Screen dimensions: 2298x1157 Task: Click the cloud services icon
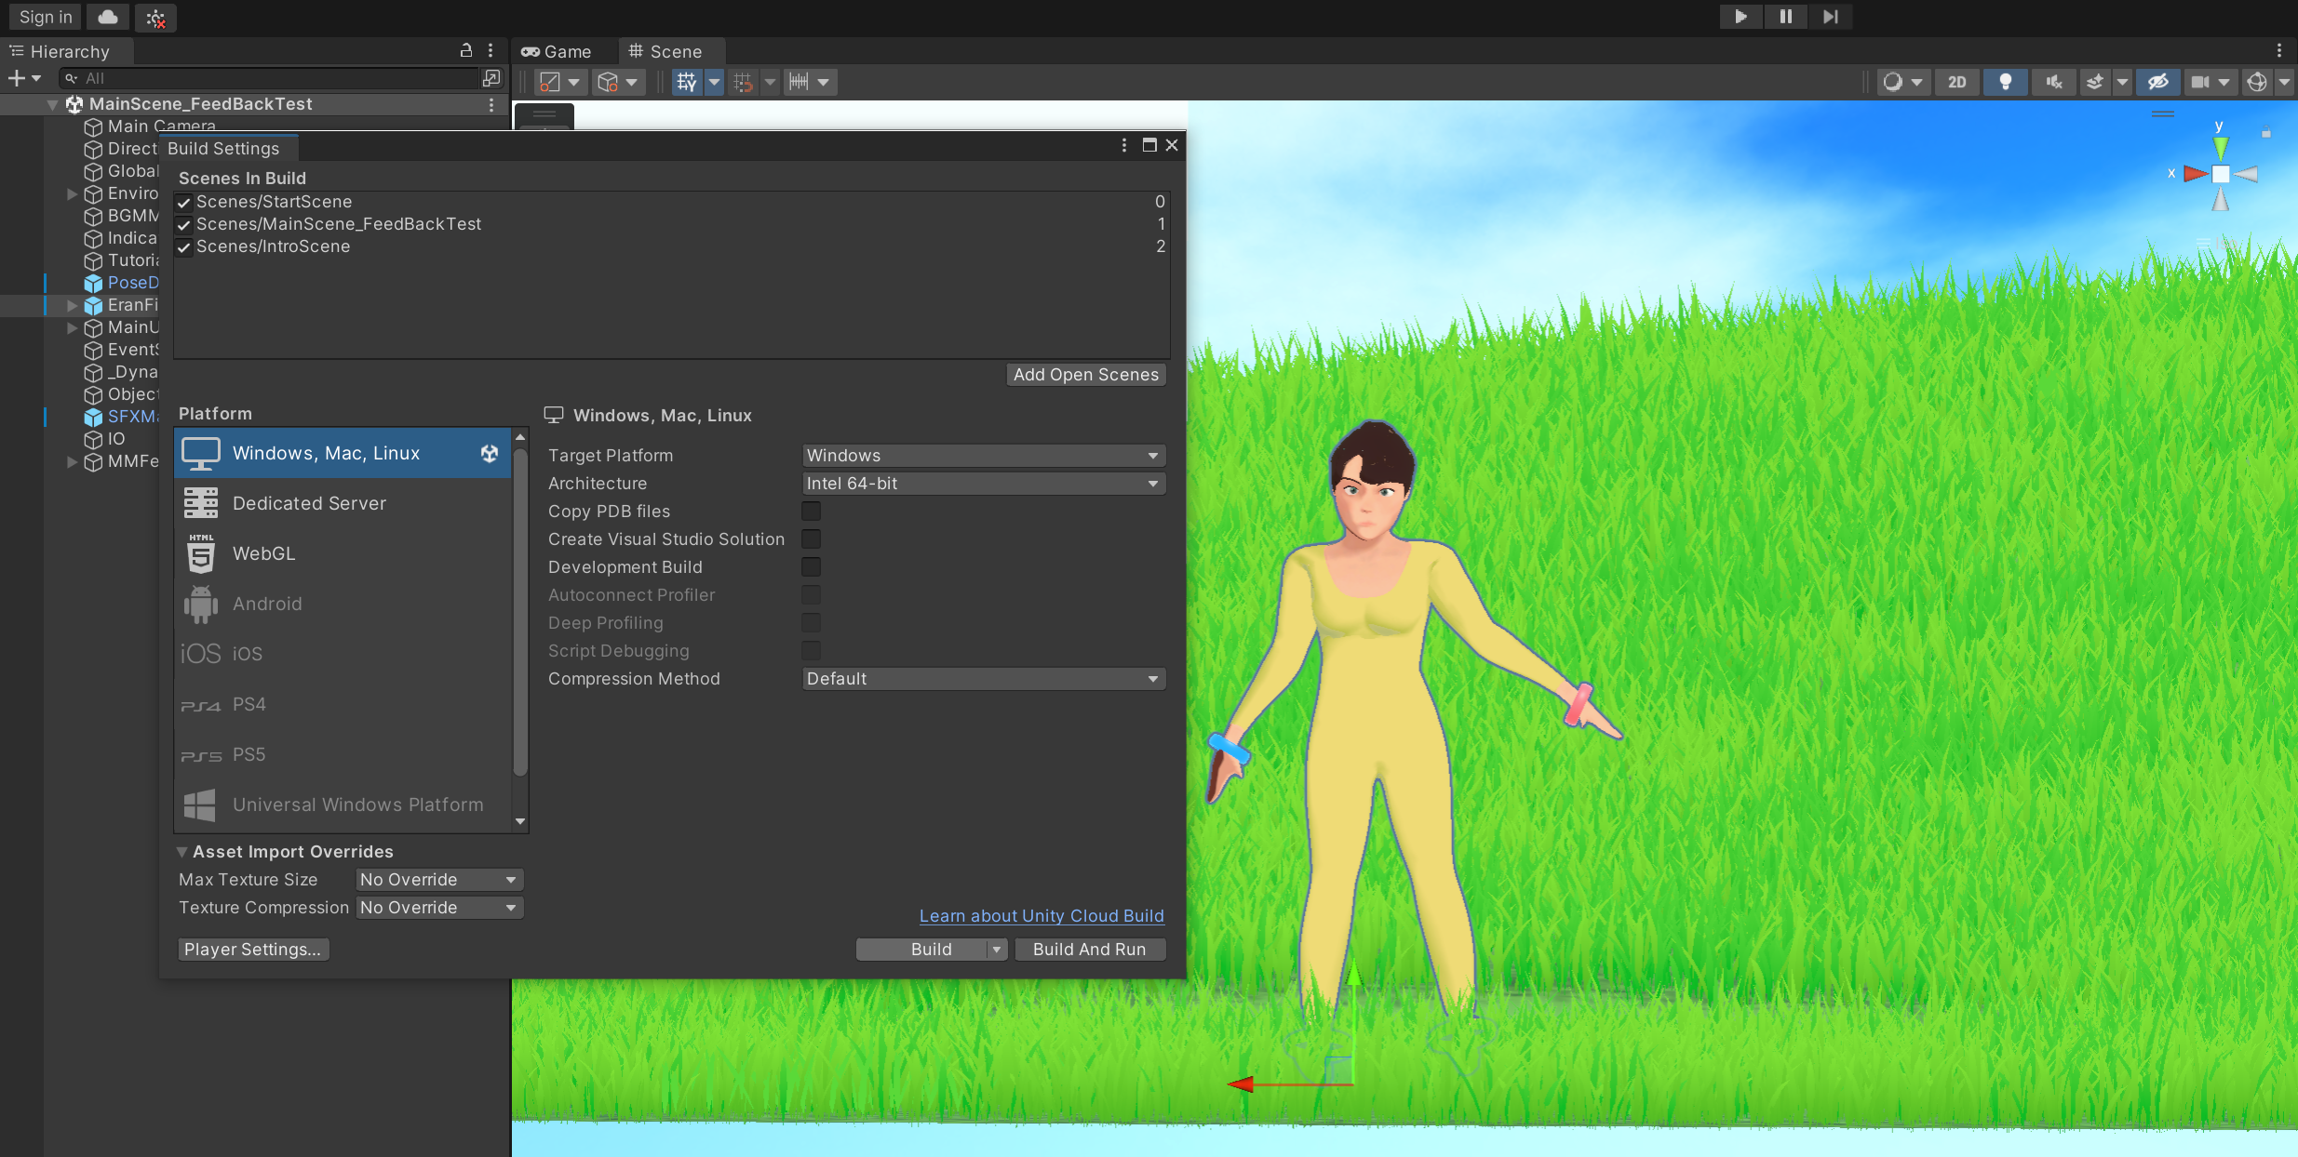(108, 17)
